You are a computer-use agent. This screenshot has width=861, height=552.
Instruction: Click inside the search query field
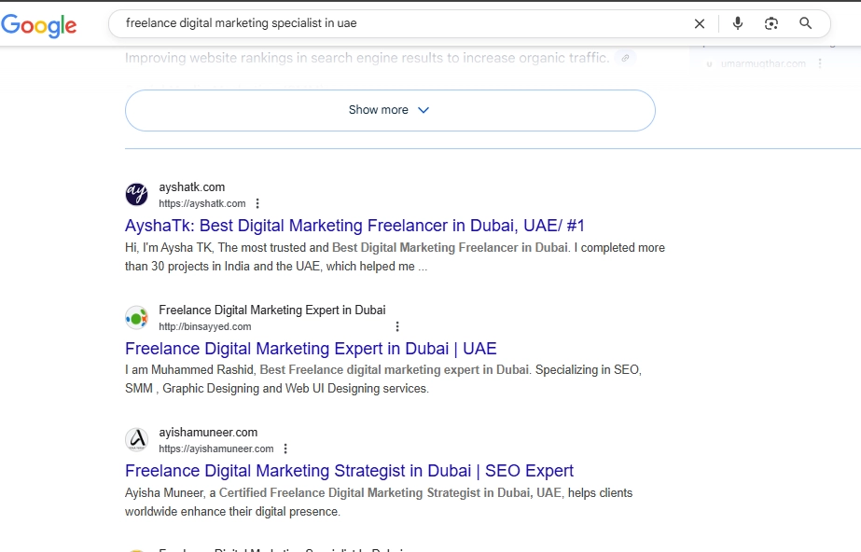(407, 23)
